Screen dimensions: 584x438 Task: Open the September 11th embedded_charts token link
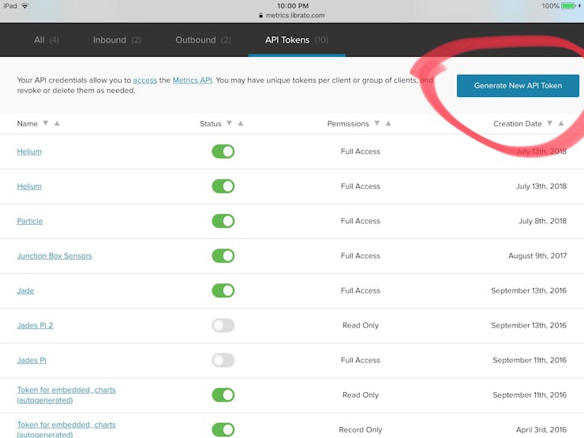pos(66,395)
